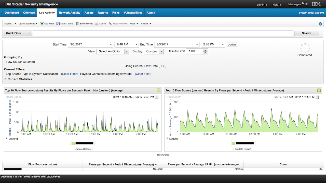This screenshot has width=326, height=183.
Task: Click the Cancel search icon
Action: coord(96,23)
